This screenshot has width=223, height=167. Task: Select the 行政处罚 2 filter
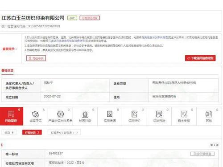pyautogui.click(x=32, y=132)
